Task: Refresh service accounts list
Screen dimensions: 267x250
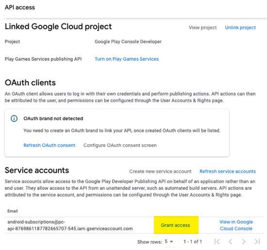Action: (x=228, y=171)
